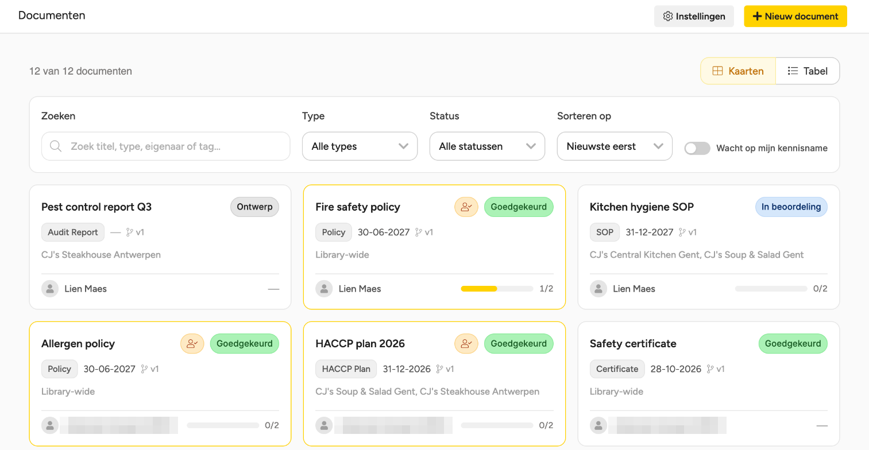869x450 pixels.
Task: Click the In beoordeling status badge
Action: 791,207
